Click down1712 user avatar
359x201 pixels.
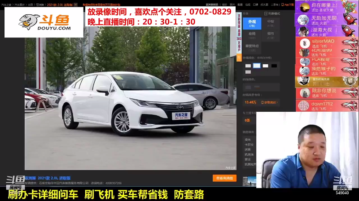(304, 106)
